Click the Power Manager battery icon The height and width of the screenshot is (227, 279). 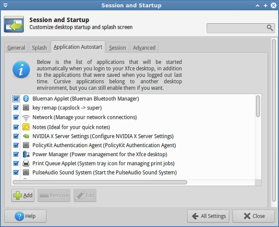pos(26,154)
